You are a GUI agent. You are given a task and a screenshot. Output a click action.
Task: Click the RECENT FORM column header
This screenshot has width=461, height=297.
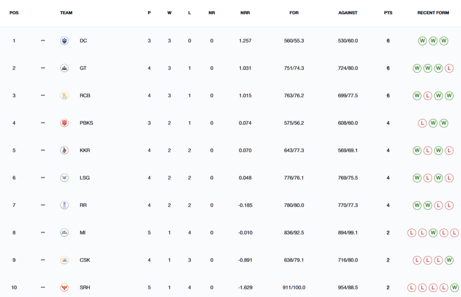pos(433,13)
